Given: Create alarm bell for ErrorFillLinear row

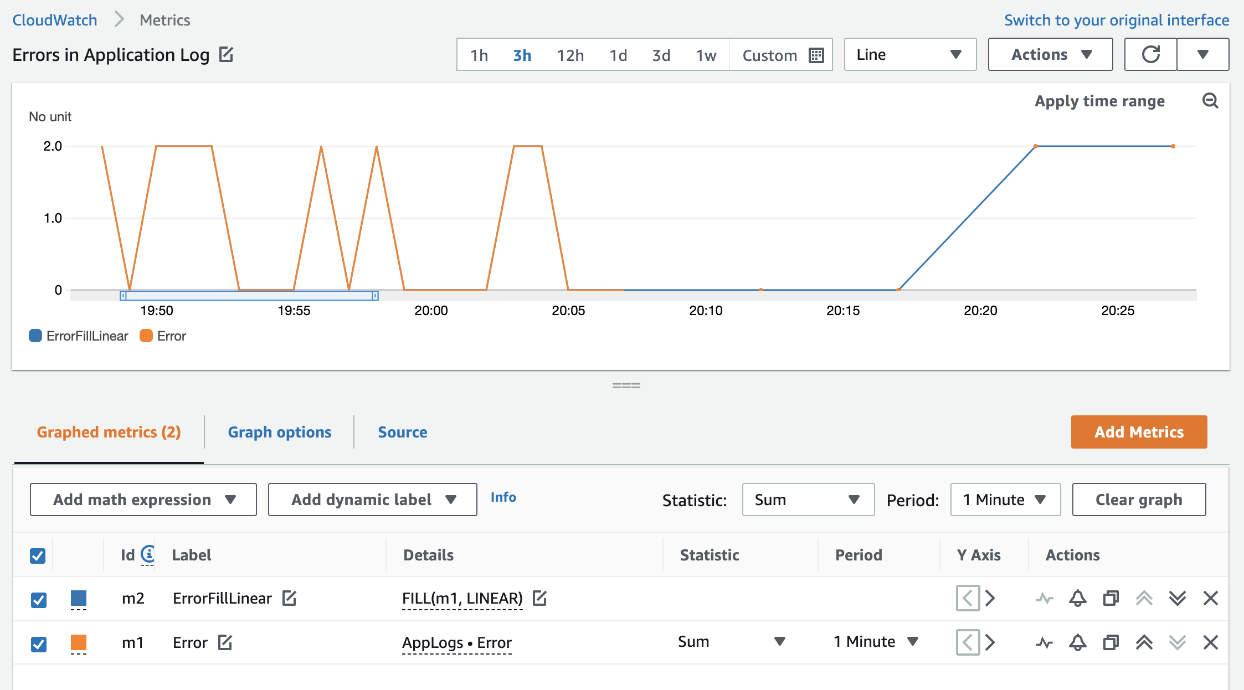Looking at the screenshot, I should tap(1077, 598).
